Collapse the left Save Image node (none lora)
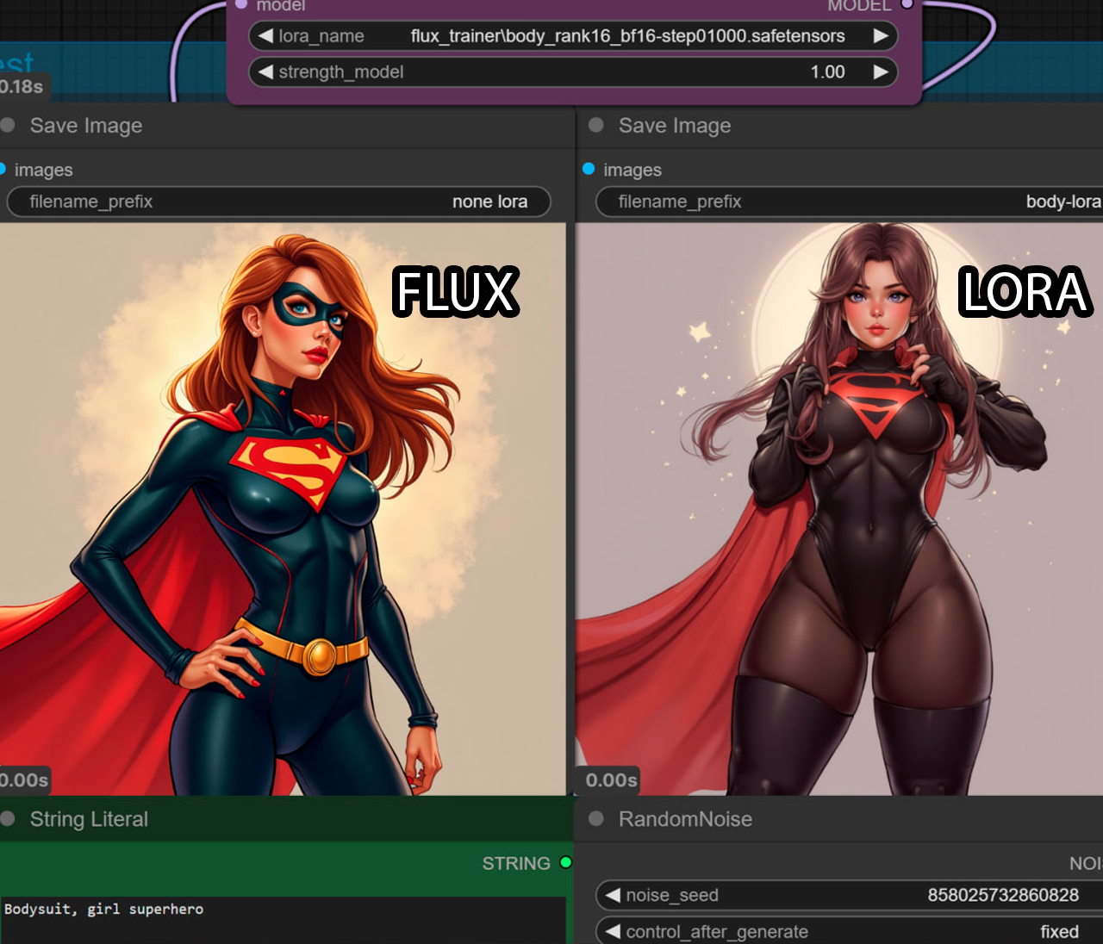 pos(8,125)
